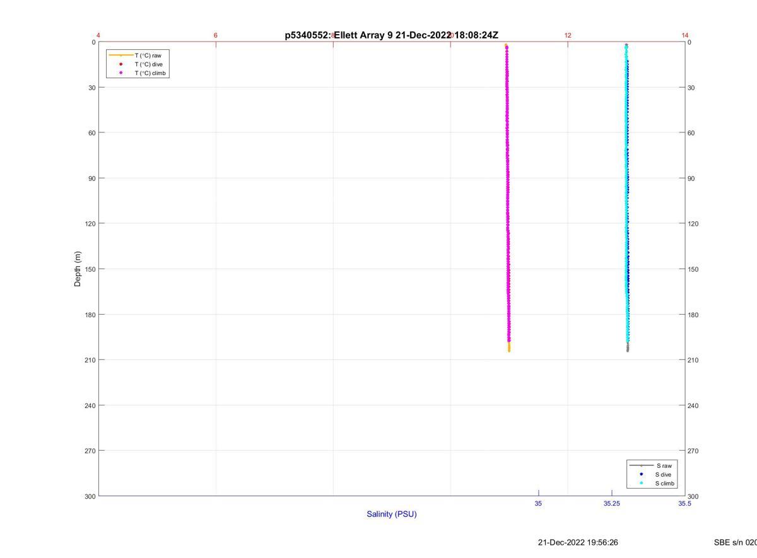
Task: Click the cyan dot marker for S climb
Action: [x=641, y=484]
